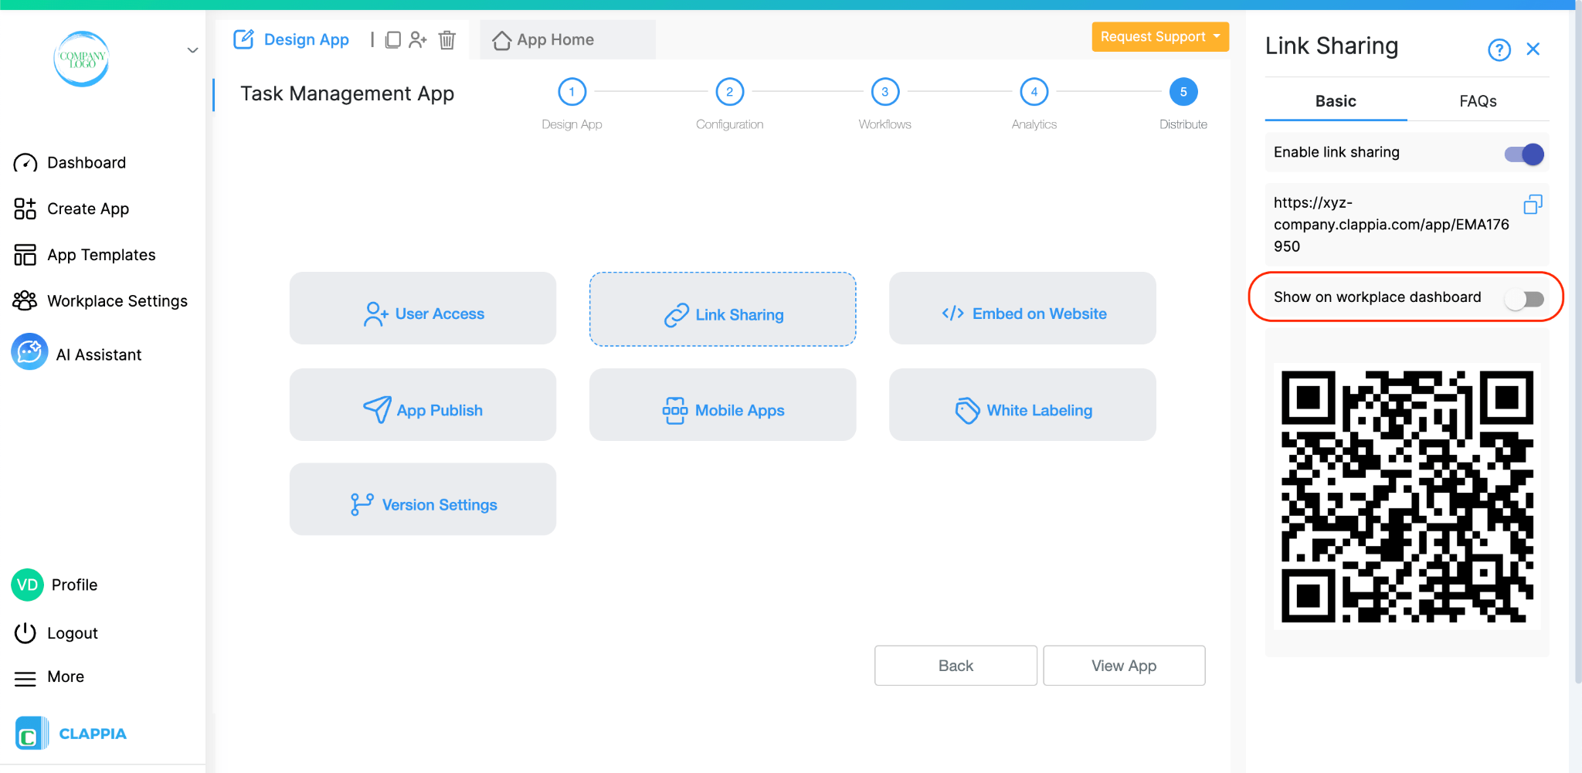Viewport: 1582px width, 773px height.
Task: Close the Link Sharing panel
Action: [1533, 49]
